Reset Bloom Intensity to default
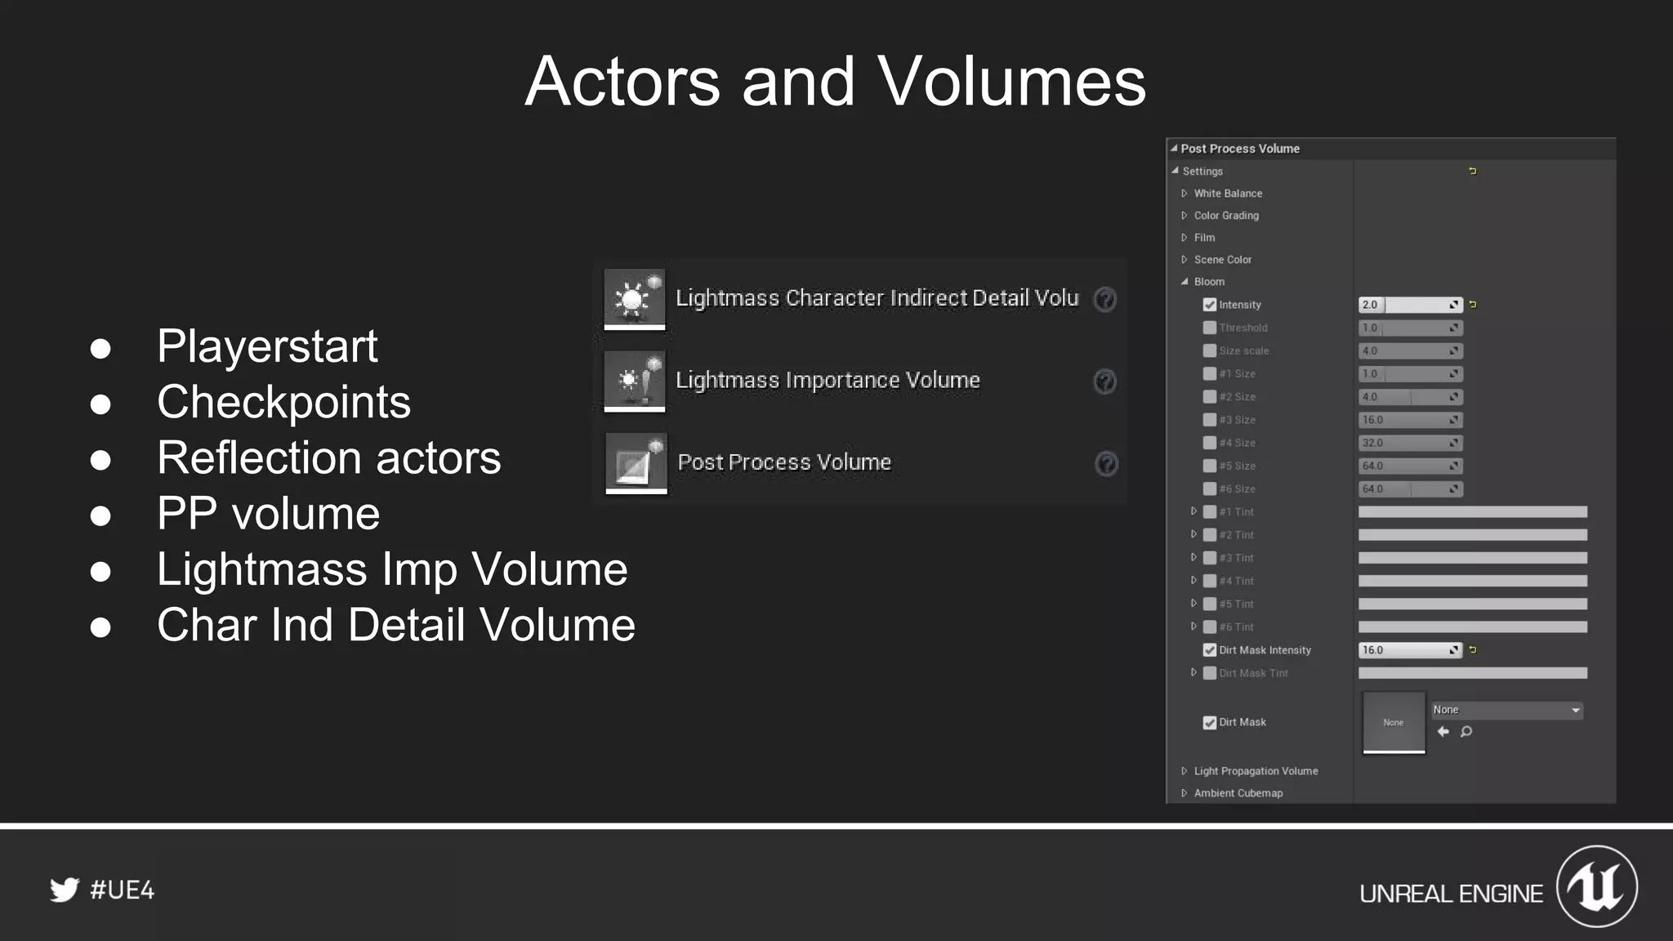Screen dimensions: 1673x941 click(x=1473, y=305)
